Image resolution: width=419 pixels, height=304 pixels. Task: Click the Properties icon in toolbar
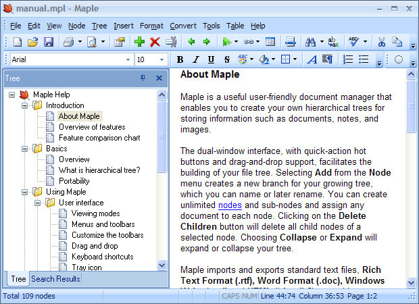tap(120, 42)
